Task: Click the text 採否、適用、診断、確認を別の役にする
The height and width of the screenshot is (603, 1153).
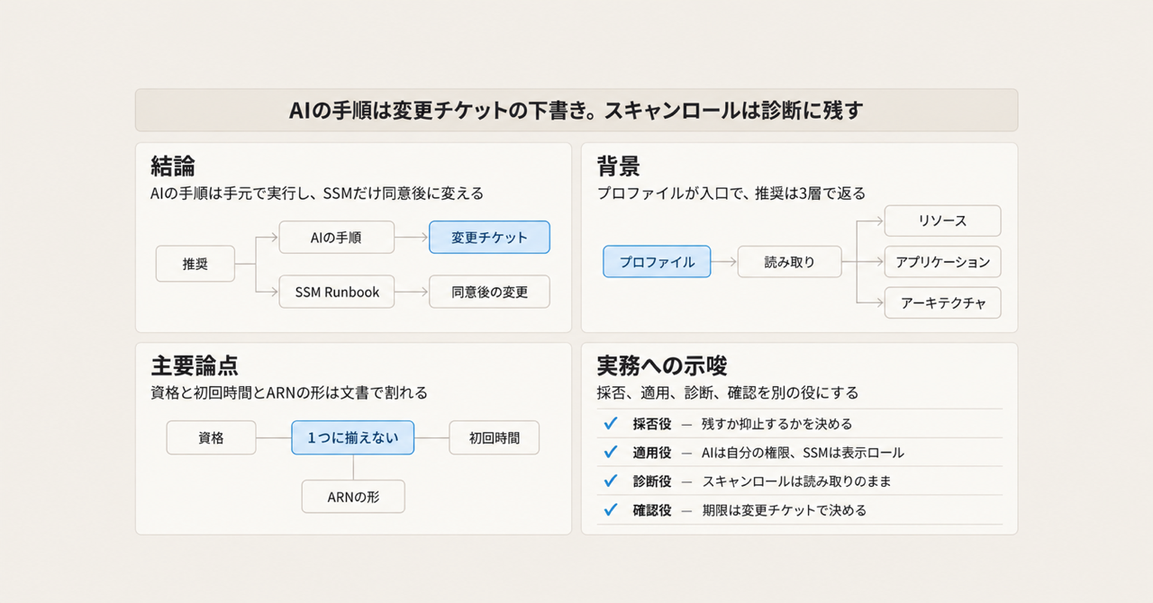Action: (728, 393)
